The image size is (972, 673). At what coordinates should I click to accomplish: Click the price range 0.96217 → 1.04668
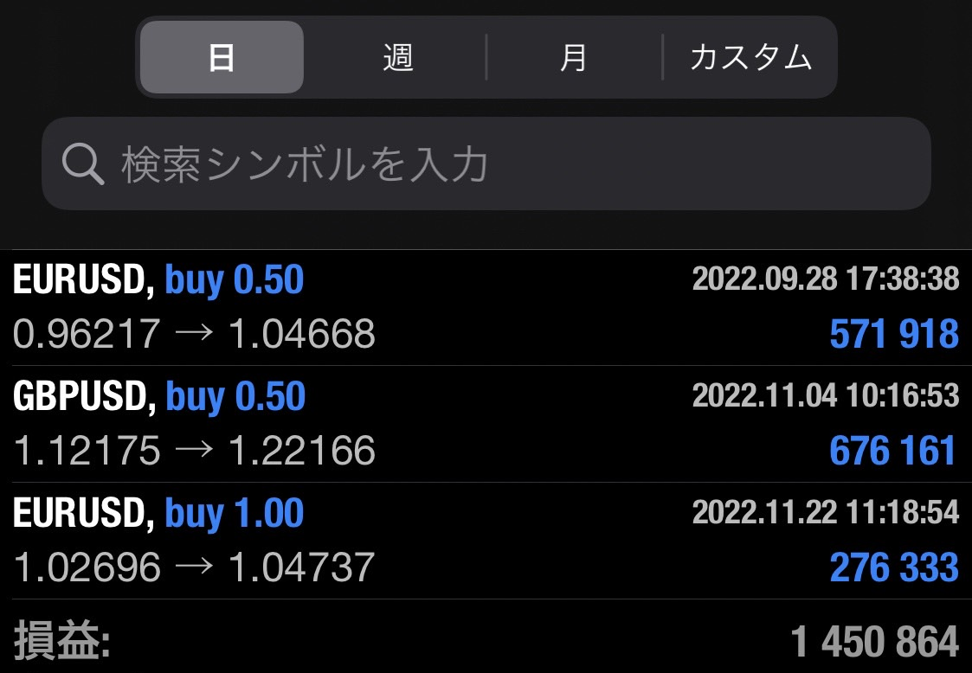(x=194, y=332)
